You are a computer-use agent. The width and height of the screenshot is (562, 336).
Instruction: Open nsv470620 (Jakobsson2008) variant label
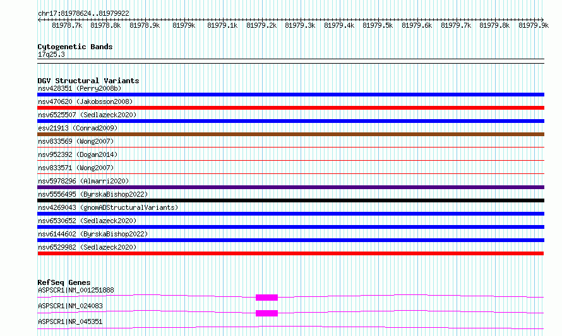pos(85,101)
